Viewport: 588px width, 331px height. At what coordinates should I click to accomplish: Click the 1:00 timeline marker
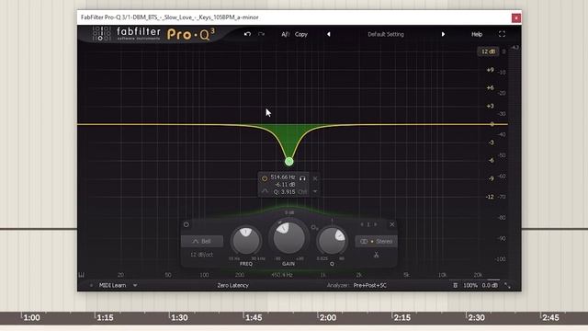click(31, 317)
